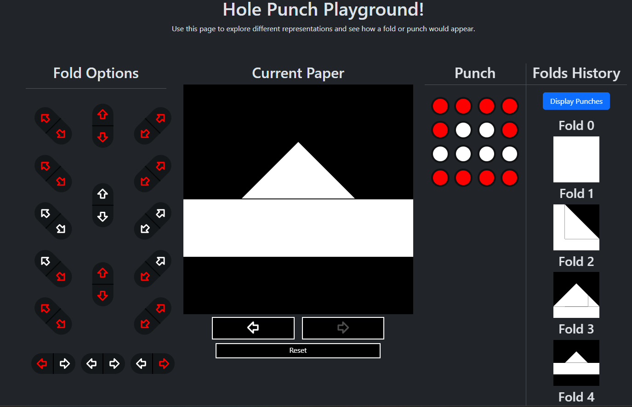The width and height of the screenshot is (632, 407).
Task: Open the Fold 2 history thumbnail
Action: [x=576, y=295]
